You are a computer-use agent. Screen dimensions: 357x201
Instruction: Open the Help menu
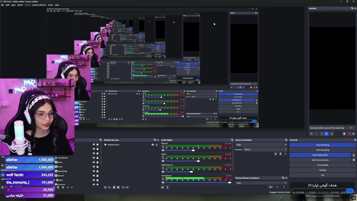point(57,5)
